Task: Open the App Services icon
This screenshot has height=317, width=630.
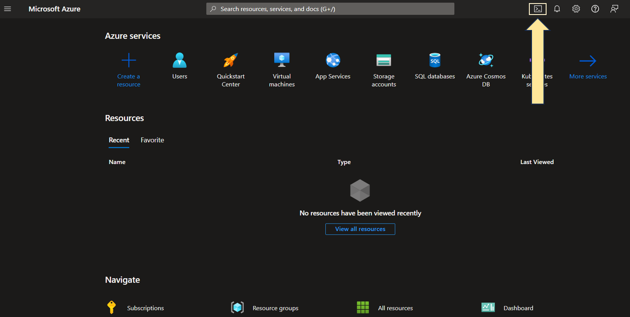Action: coord(333,60)
